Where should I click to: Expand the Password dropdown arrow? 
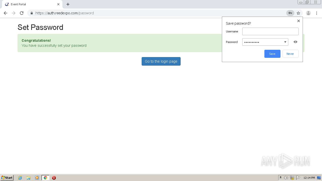(x=285, y=42)
